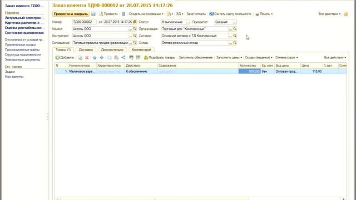
Task: Open Присоединенные файлы sidebar link
Action: [22, 49]
